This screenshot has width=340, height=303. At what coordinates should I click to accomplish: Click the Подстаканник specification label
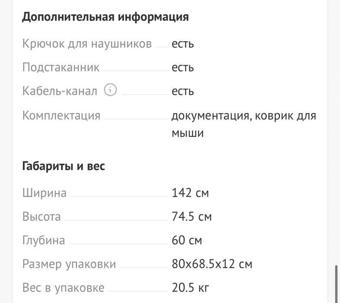[61, 68]
